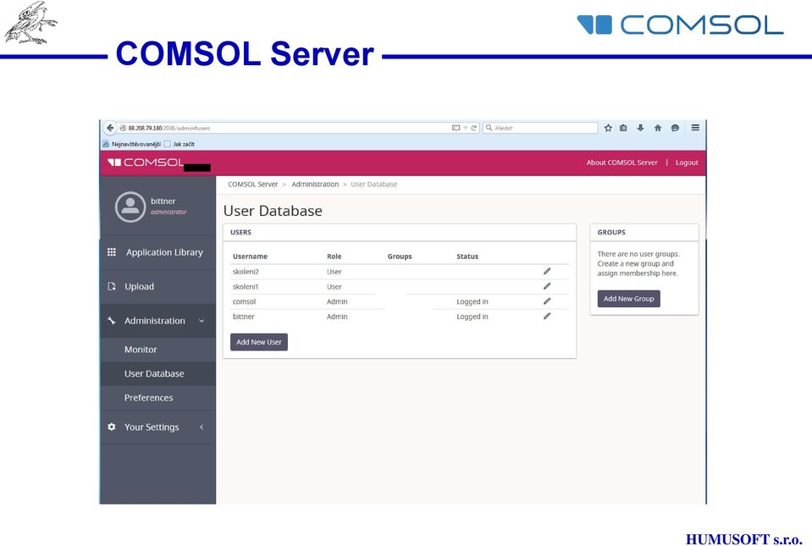Click Administration breadcrumb link
This screenshot has width=812, height=546.
point(315,185)
